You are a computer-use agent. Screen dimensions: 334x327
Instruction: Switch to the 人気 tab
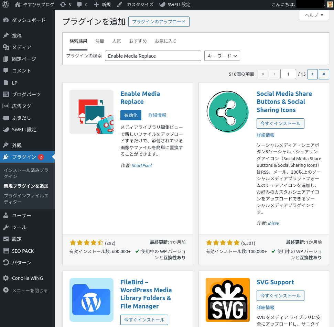117,41
